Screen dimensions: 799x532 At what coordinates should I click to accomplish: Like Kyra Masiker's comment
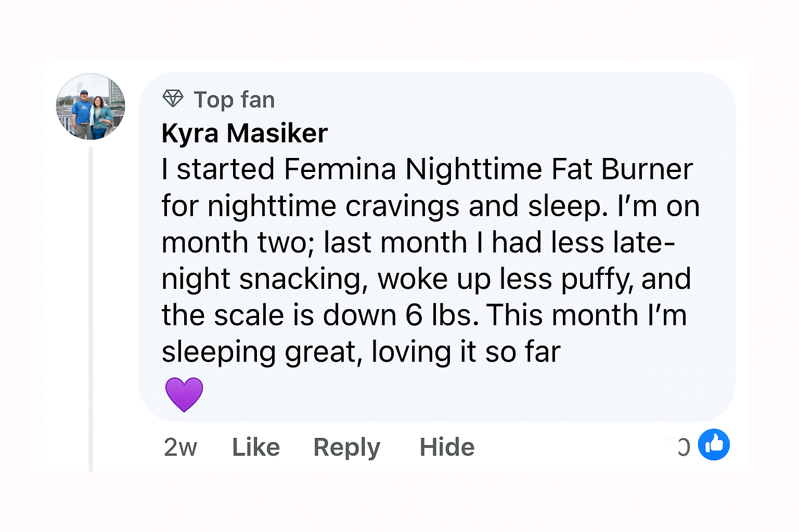pyautogui.click(x=256, y=447)
